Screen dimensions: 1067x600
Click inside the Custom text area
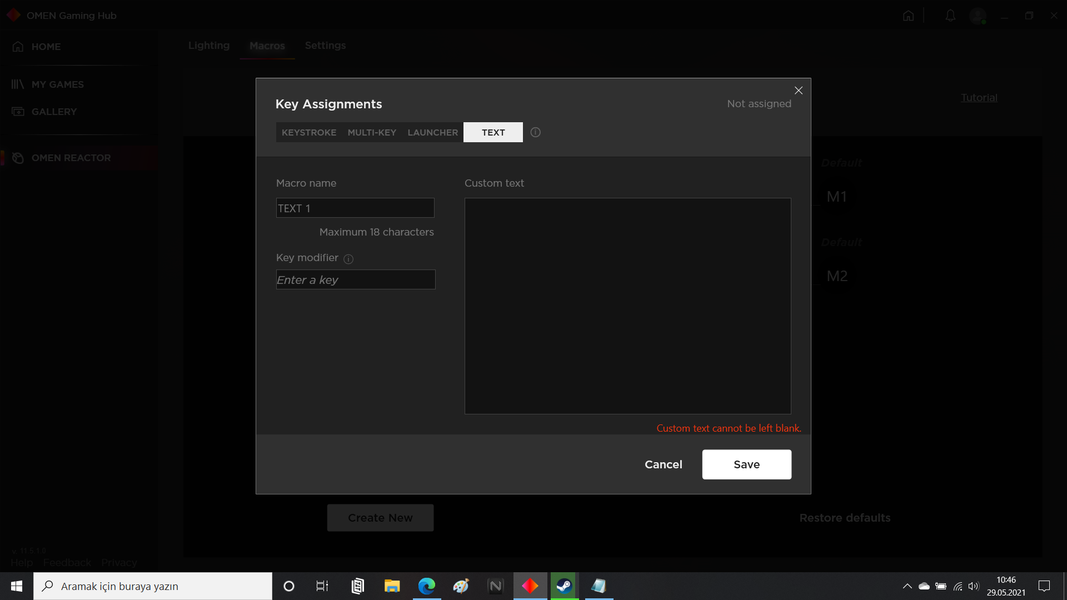pyautogui.click(x=627, y=306)
